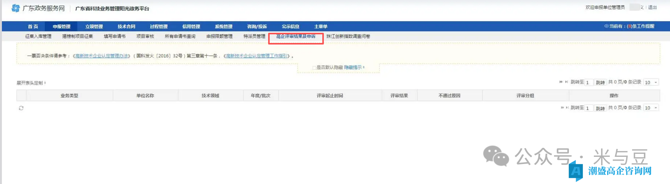Select the 揭榜制项目征集 submenu tab
Image resolution: width=670 pixels, height=184 pixels.
pos(77,36)
